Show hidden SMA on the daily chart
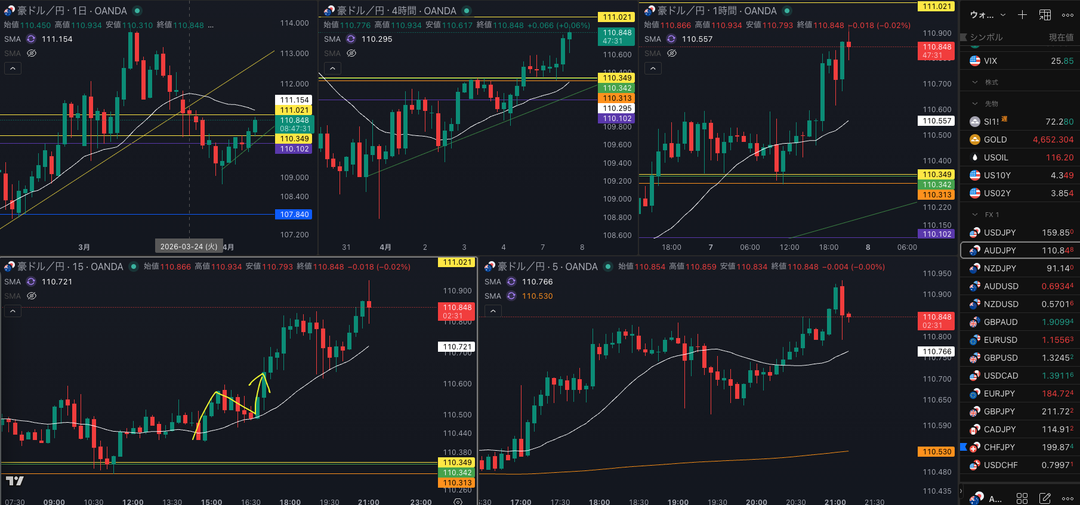This screenshot has width=1080, height=505. (32, 53)
